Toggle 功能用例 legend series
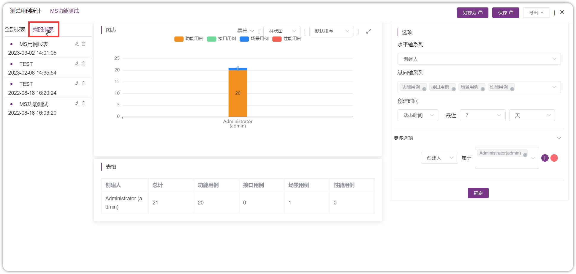The height and width of the screenshot is (274, 576). click(x=189, y=39)
